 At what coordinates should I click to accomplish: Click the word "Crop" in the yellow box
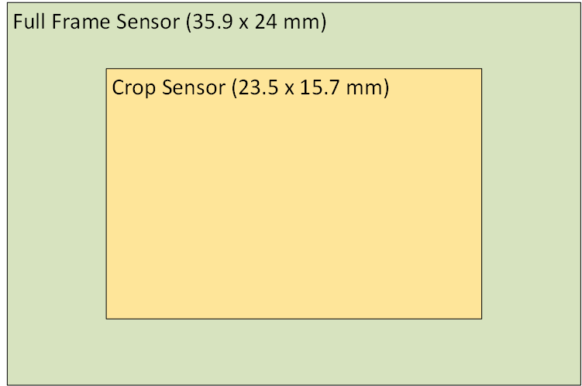(133, 87)
